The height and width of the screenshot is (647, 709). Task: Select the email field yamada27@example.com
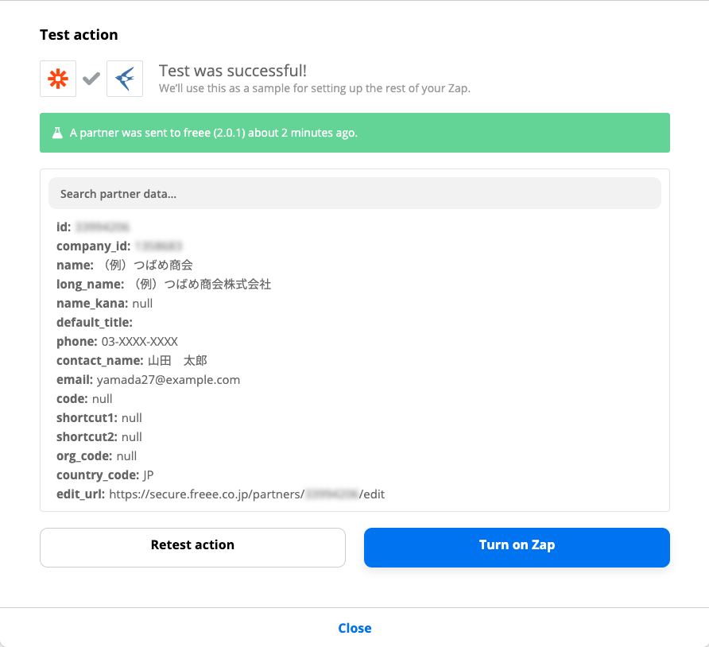(169, 380)
